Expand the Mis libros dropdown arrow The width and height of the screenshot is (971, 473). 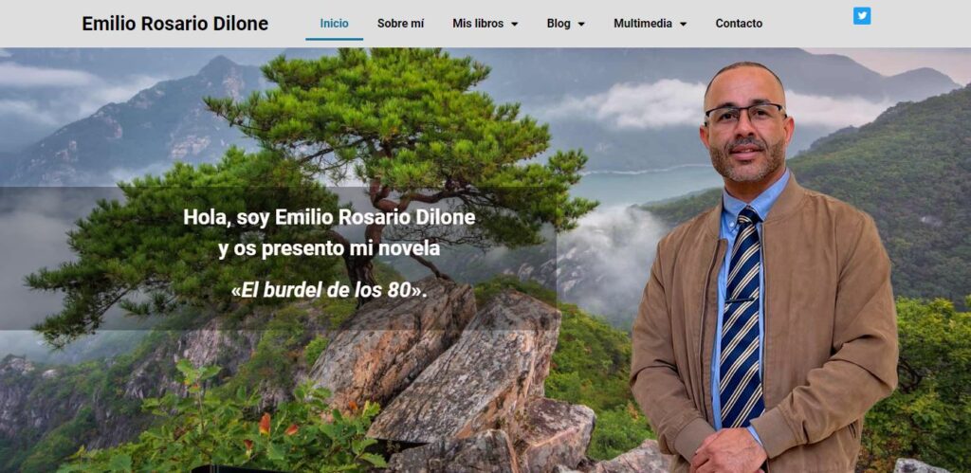514,24
